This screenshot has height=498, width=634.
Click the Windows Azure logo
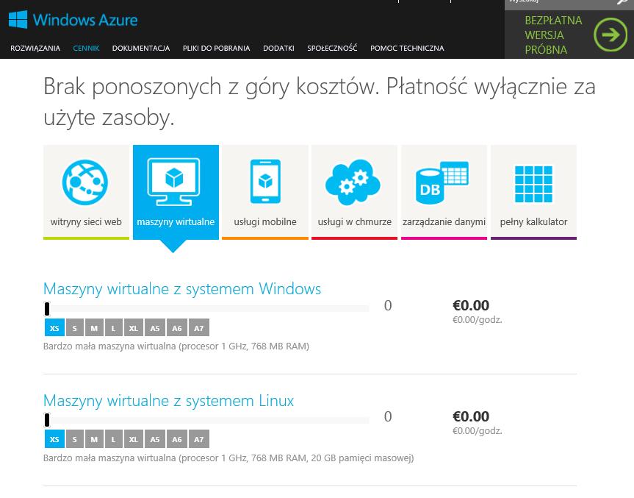click(x=73, y=19)
